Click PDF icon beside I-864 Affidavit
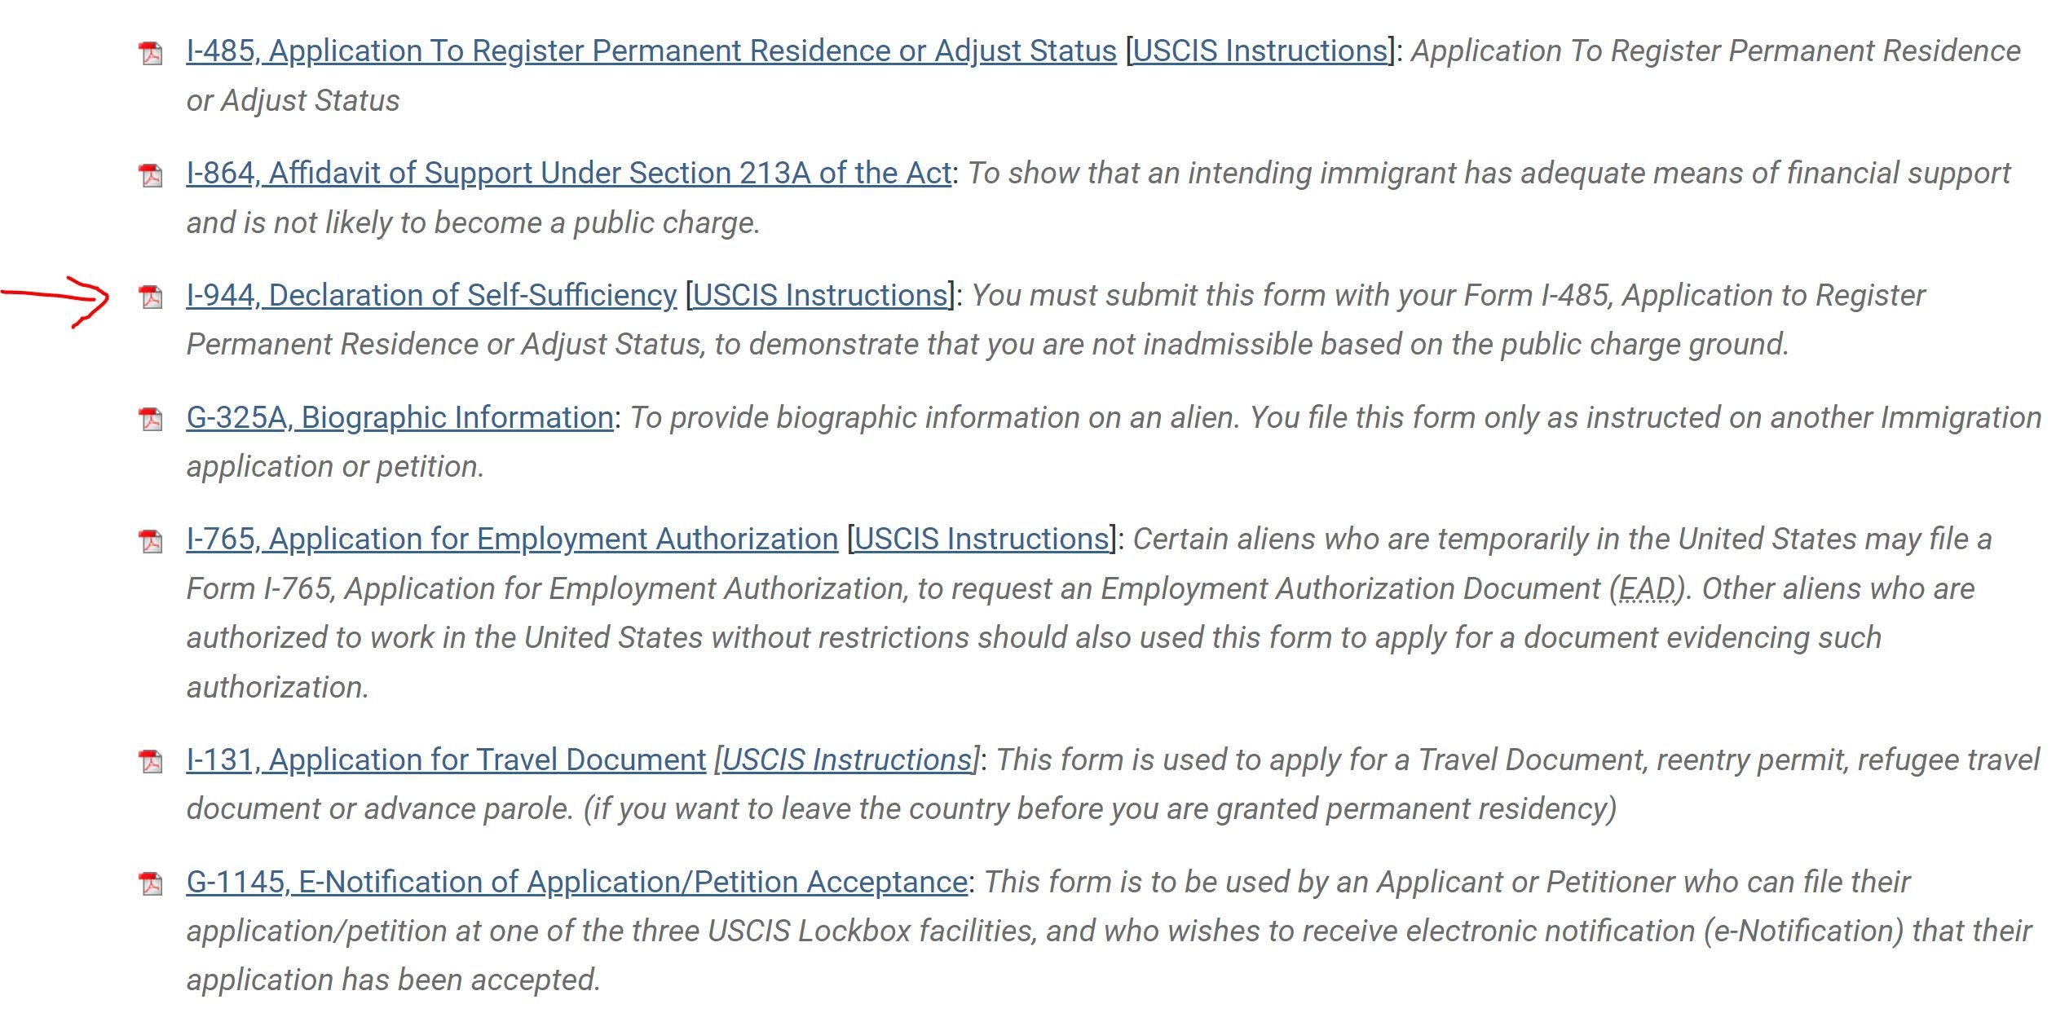The image size is (2056, 1026). point(151,175)
